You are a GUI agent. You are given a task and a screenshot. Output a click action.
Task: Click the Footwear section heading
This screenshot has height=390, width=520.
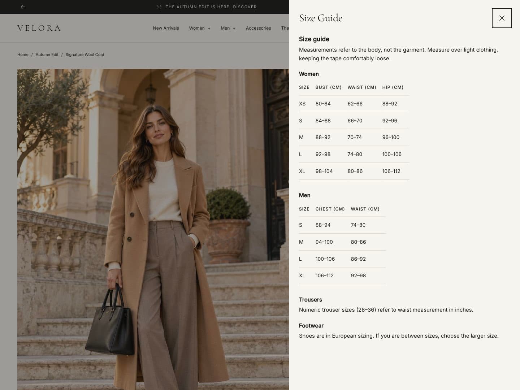coord(311,326)
